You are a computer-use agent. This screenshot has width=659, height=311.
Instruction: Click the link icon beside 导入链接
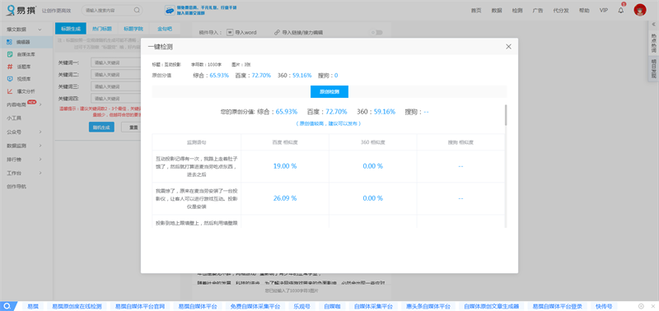point(277,32)
